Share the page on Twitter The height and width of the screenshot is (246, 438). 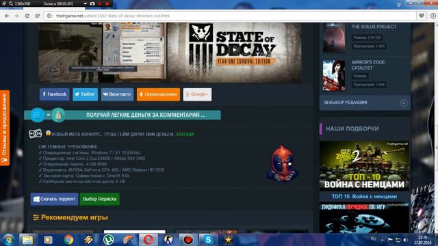pos(85,94)
